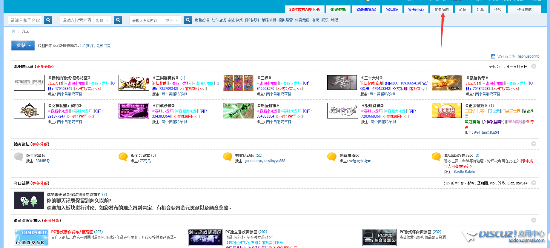Open 勋章 navigation tab
Screen dimensions: 550x248
(480, 10)
